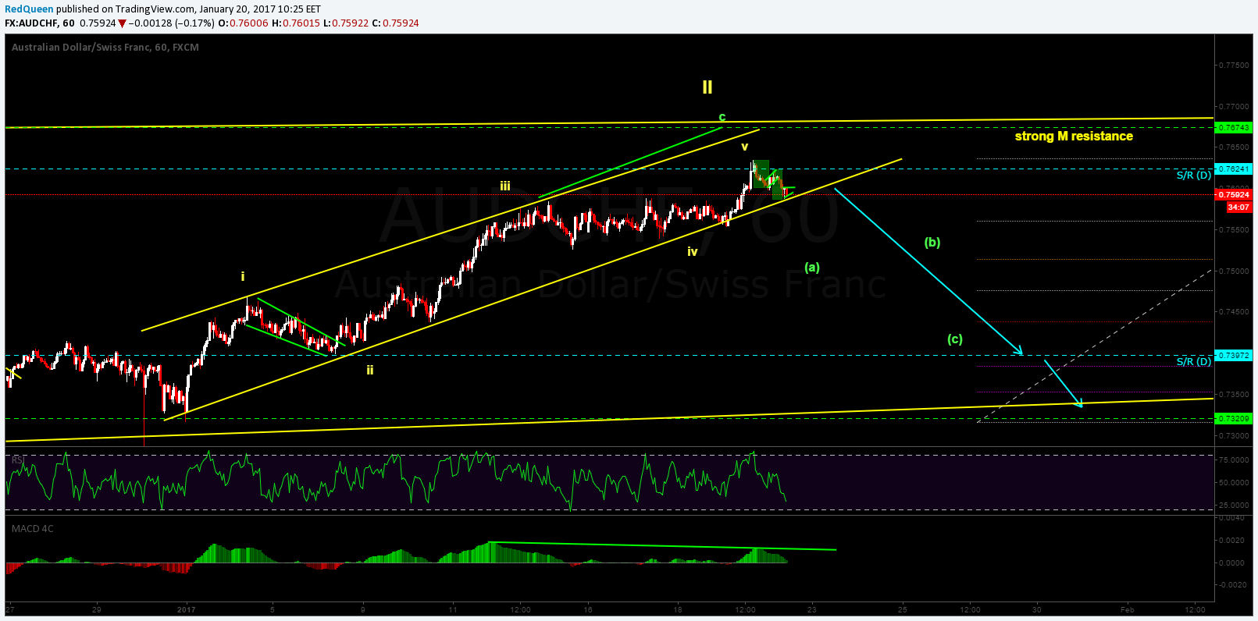Viewport: 1258px width, 621px height.
Task: Click the Feb label on time axis
Action: point(1127,609)
